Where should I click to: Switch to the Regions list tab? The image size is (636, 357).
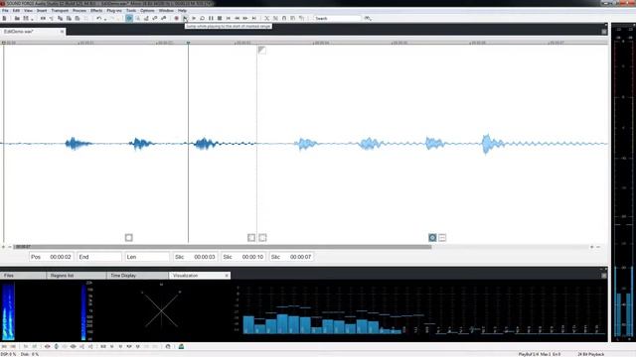[77, 276]
